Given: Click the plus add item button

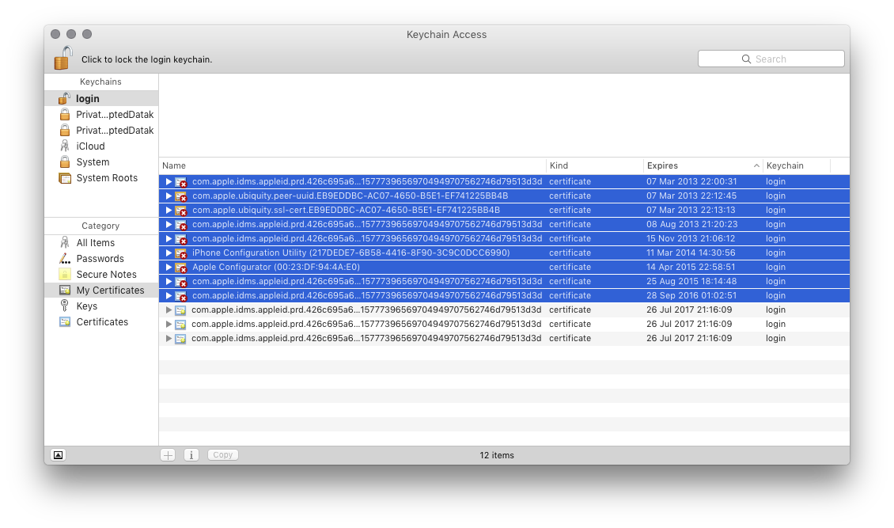Looking at the screenshot, I should tap(168, 454).
